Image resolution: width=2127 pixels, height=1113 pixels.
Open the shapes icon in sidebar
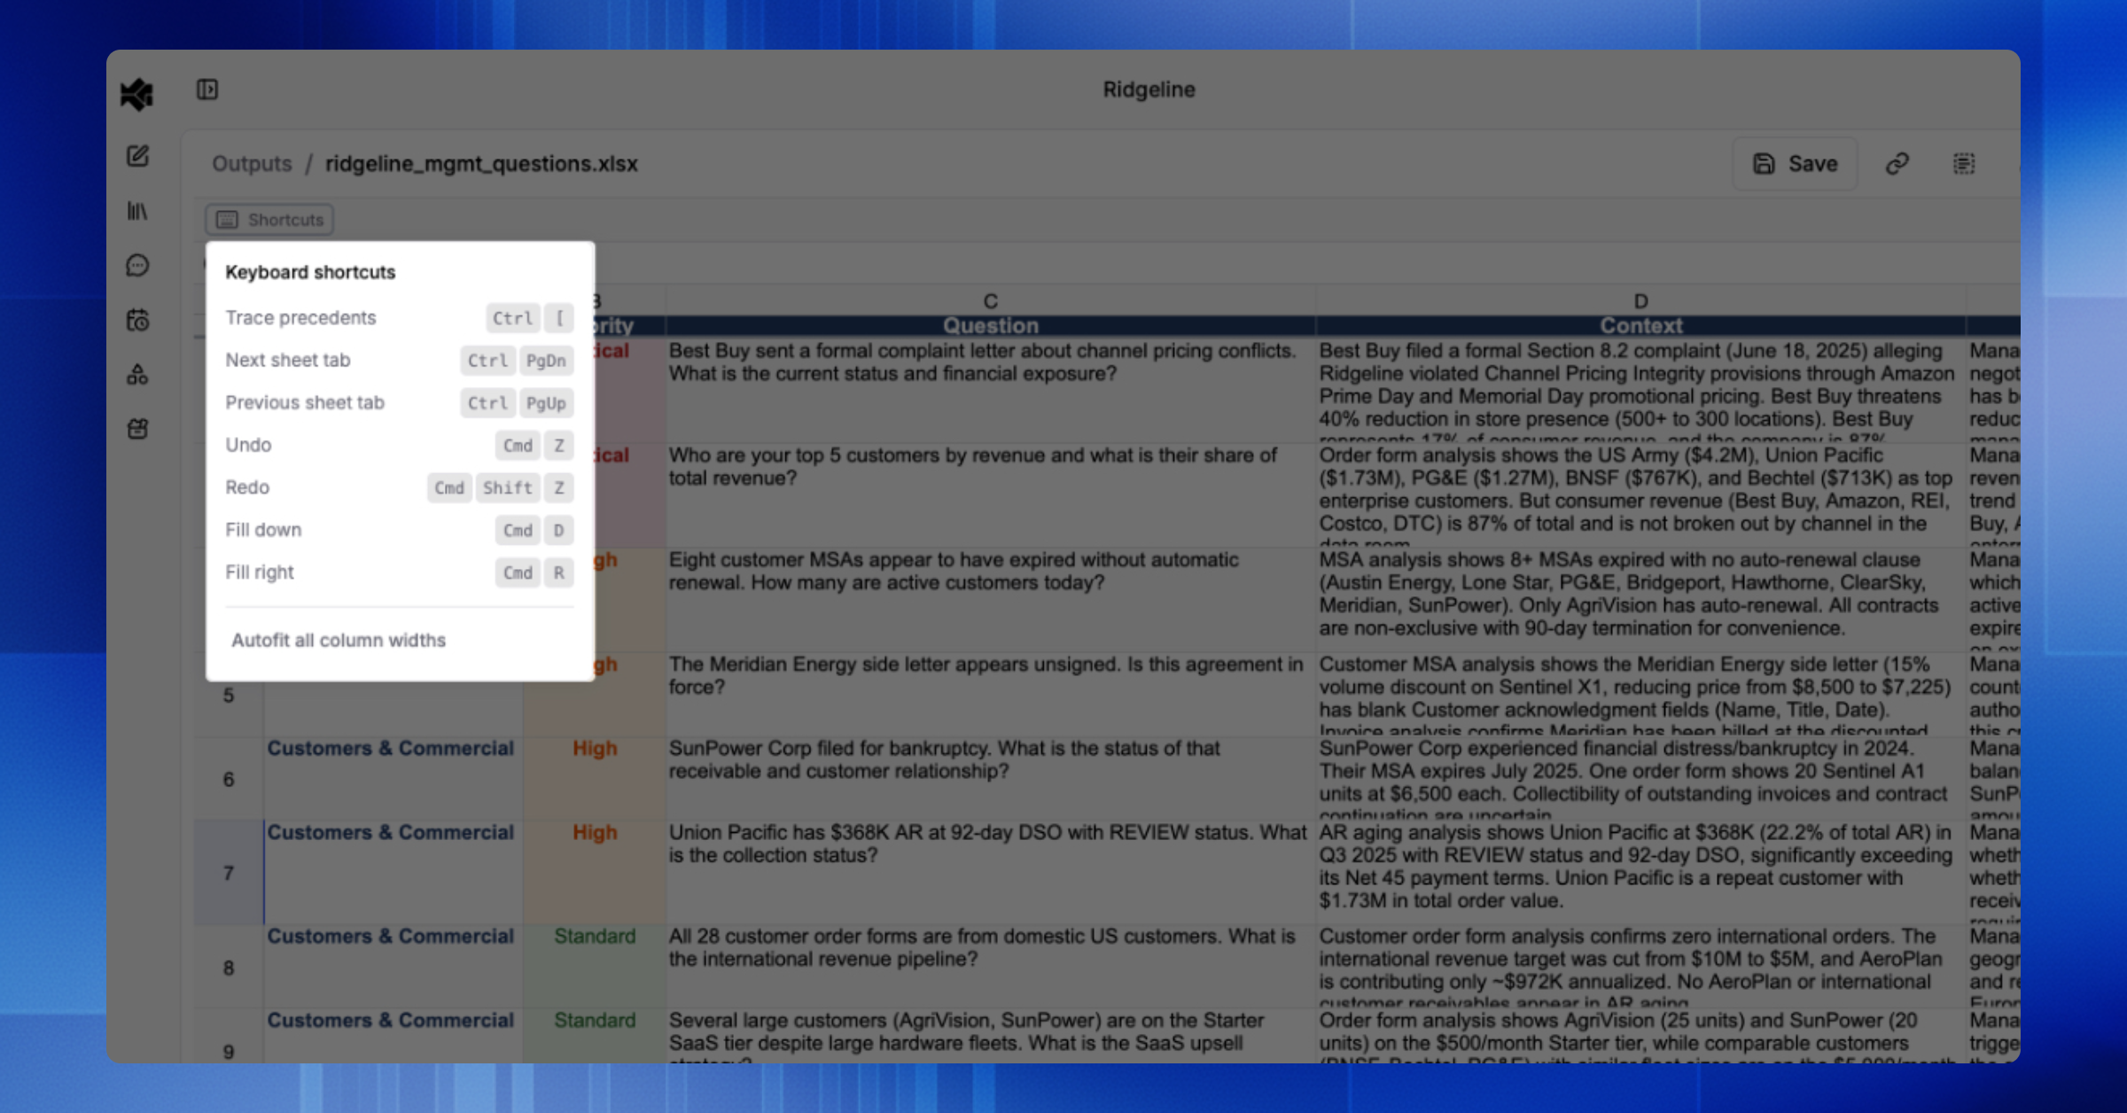(137, 375)
